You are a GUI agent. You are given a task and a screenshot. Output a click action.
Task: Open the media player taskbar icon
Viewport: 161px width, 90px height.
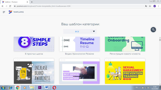[25, 88]
